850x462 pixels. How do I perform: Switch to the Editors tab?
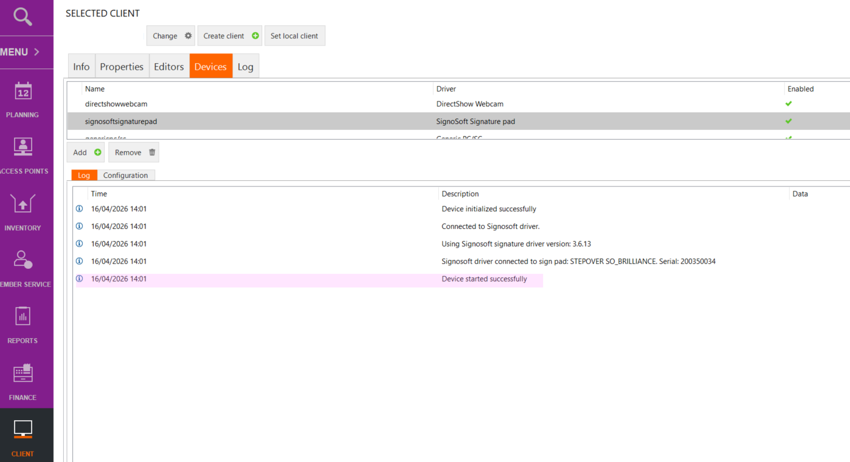tap(168, 67)
